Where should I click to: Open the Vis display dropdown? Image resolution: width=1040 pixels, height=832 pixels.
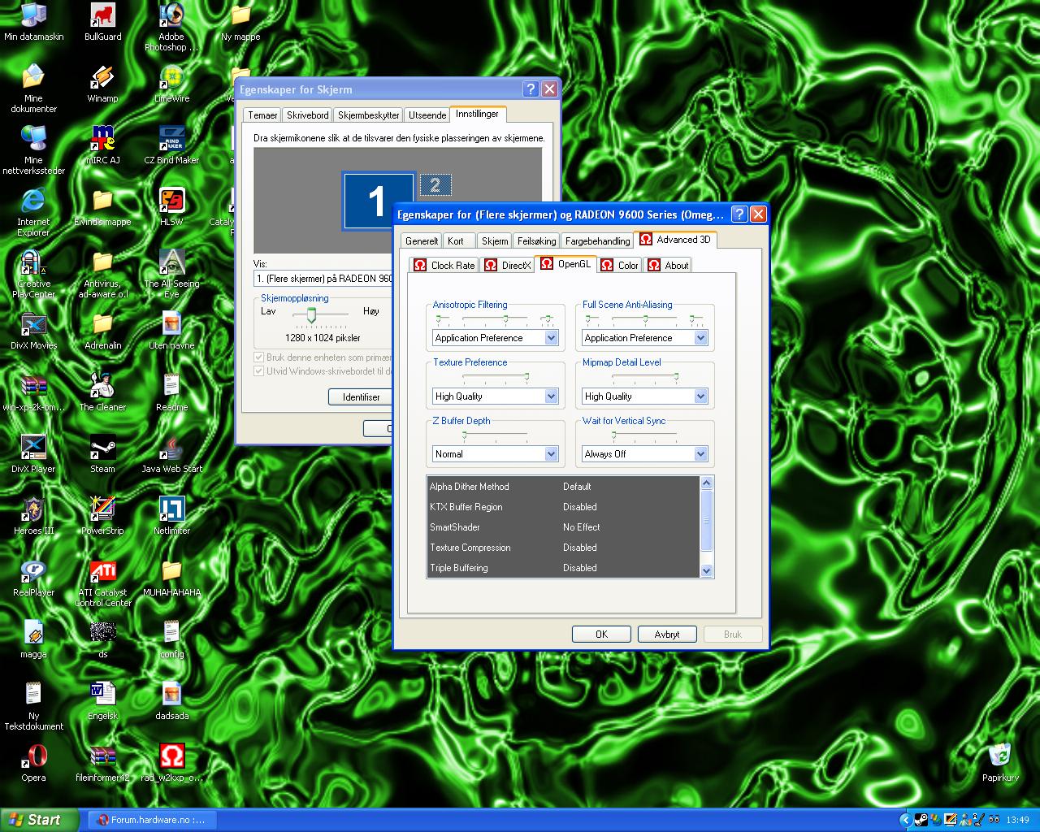coord(323,279)
